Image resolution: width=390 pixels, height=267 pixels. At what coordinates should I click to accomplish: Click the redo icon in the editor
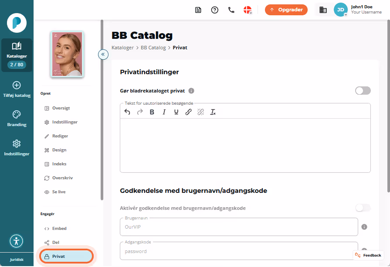coord(140,112)
